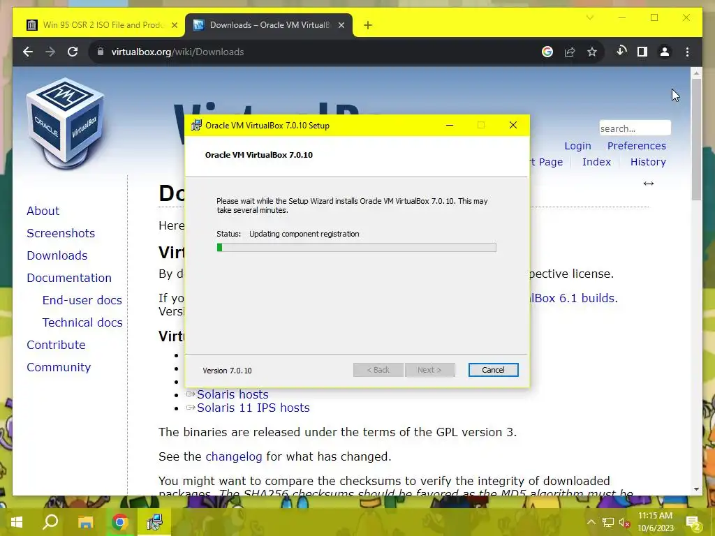The width and height of the screenshot is (715, 536).
Task: Open the Contribute sidebar link
Action: point(56,345)
